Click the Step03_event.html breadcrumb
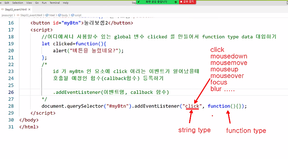The width and height of the screenshot is (288, 159). point(31,15)
